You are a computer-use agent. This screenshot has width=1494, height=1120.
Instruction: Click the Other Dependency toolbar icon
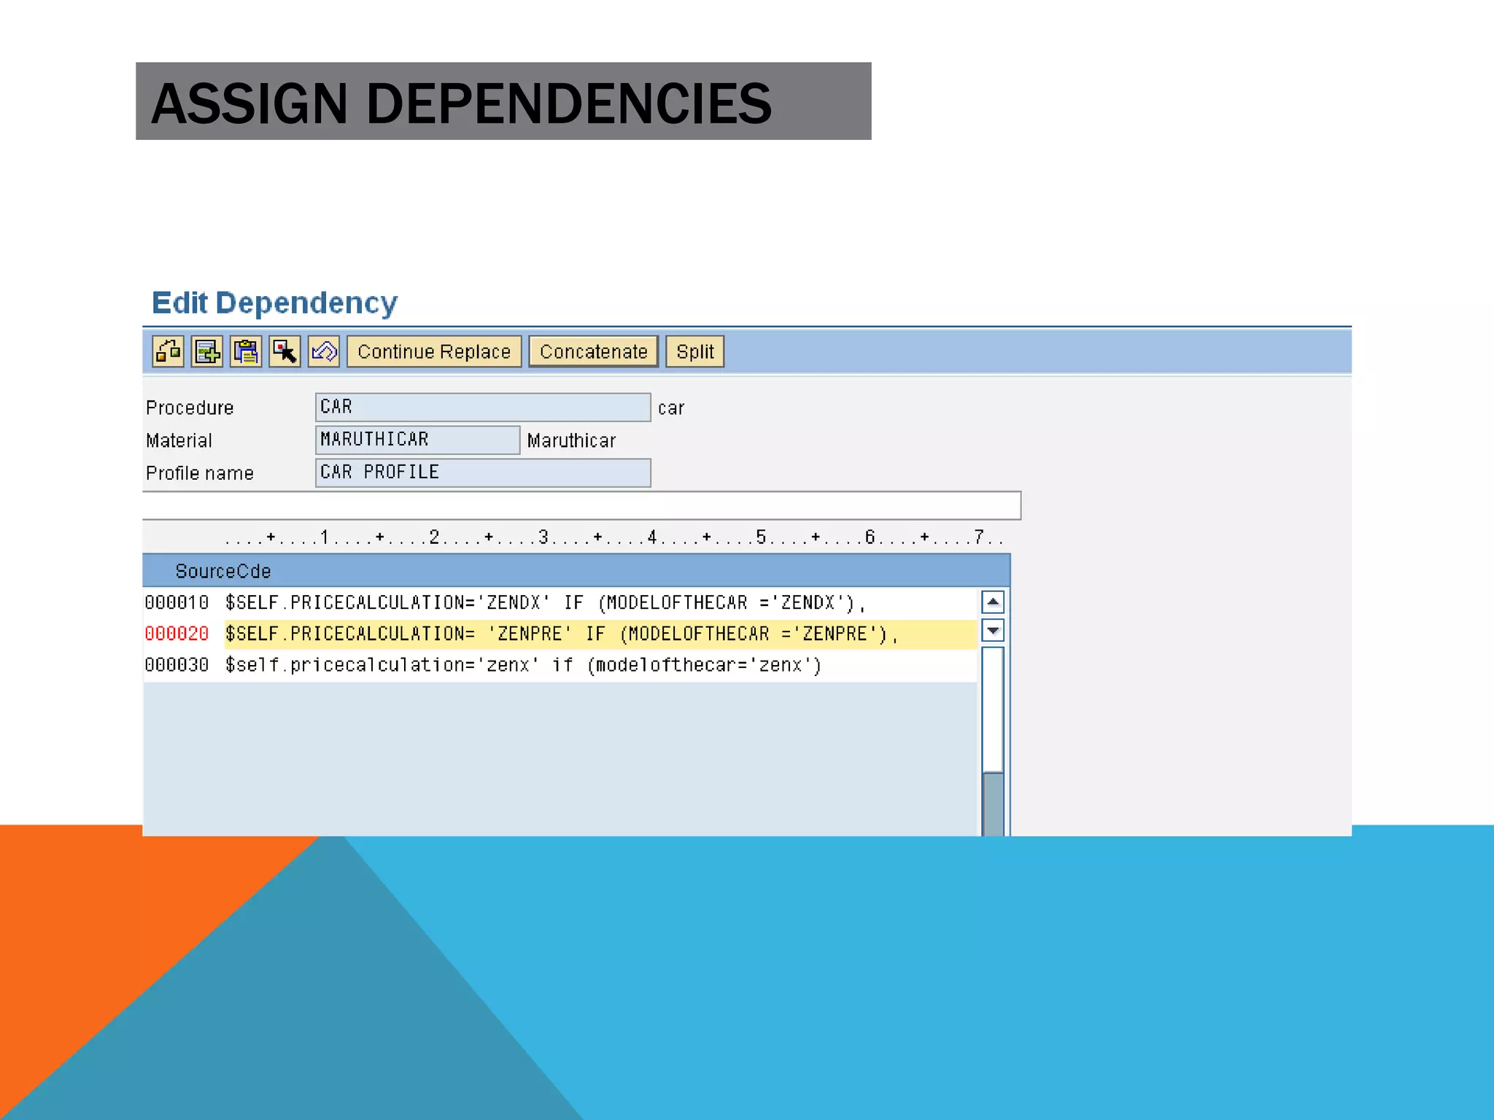(x=168, y=351)
